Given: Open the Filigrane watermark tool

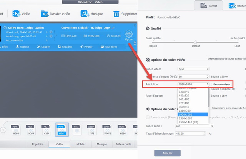Looking at the screenshot, I should pos(23,47).
